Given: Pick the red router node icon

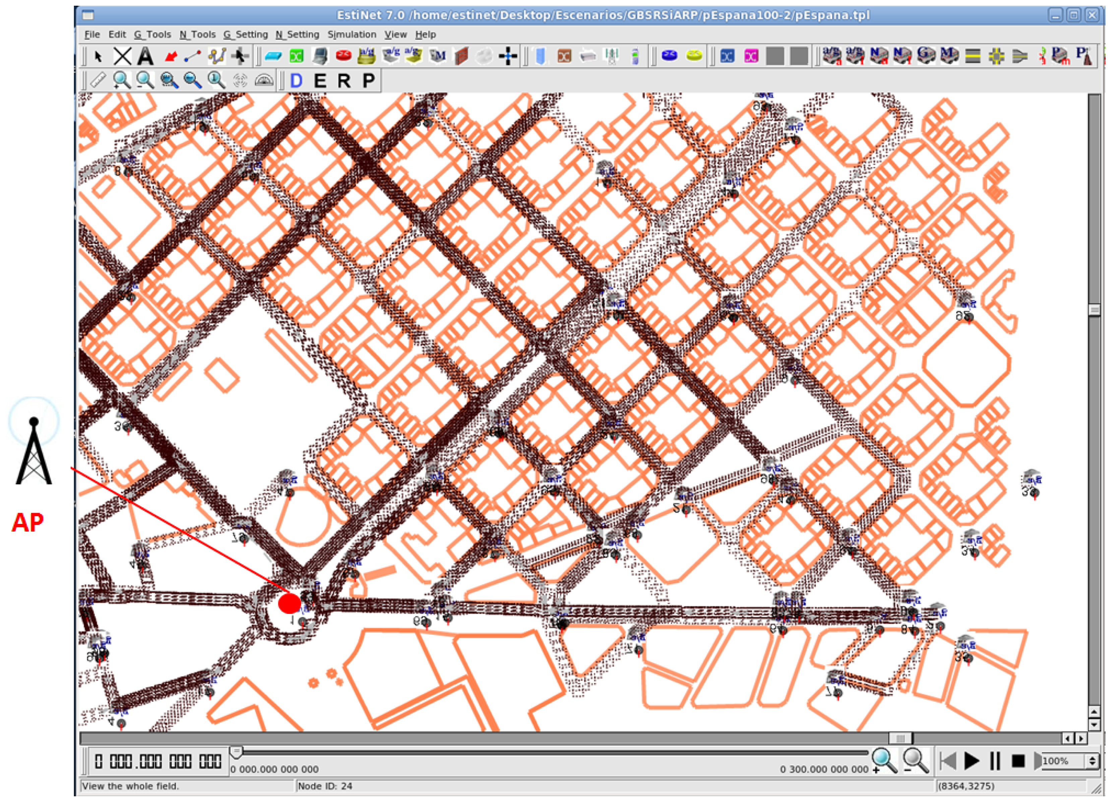Looking at the screenshot, I should coord(344,56).
